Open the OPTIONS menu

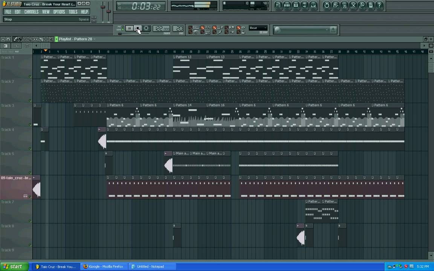[x=59, y=12]
